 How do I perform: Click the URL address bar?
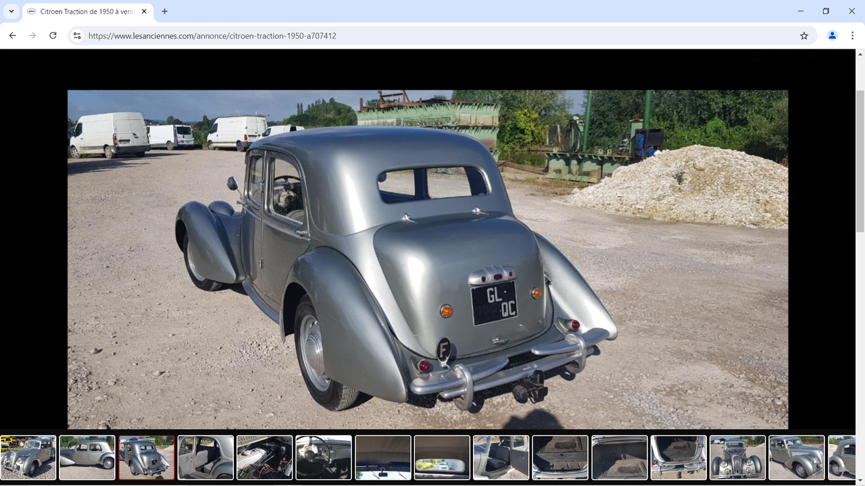coord(432,36)
